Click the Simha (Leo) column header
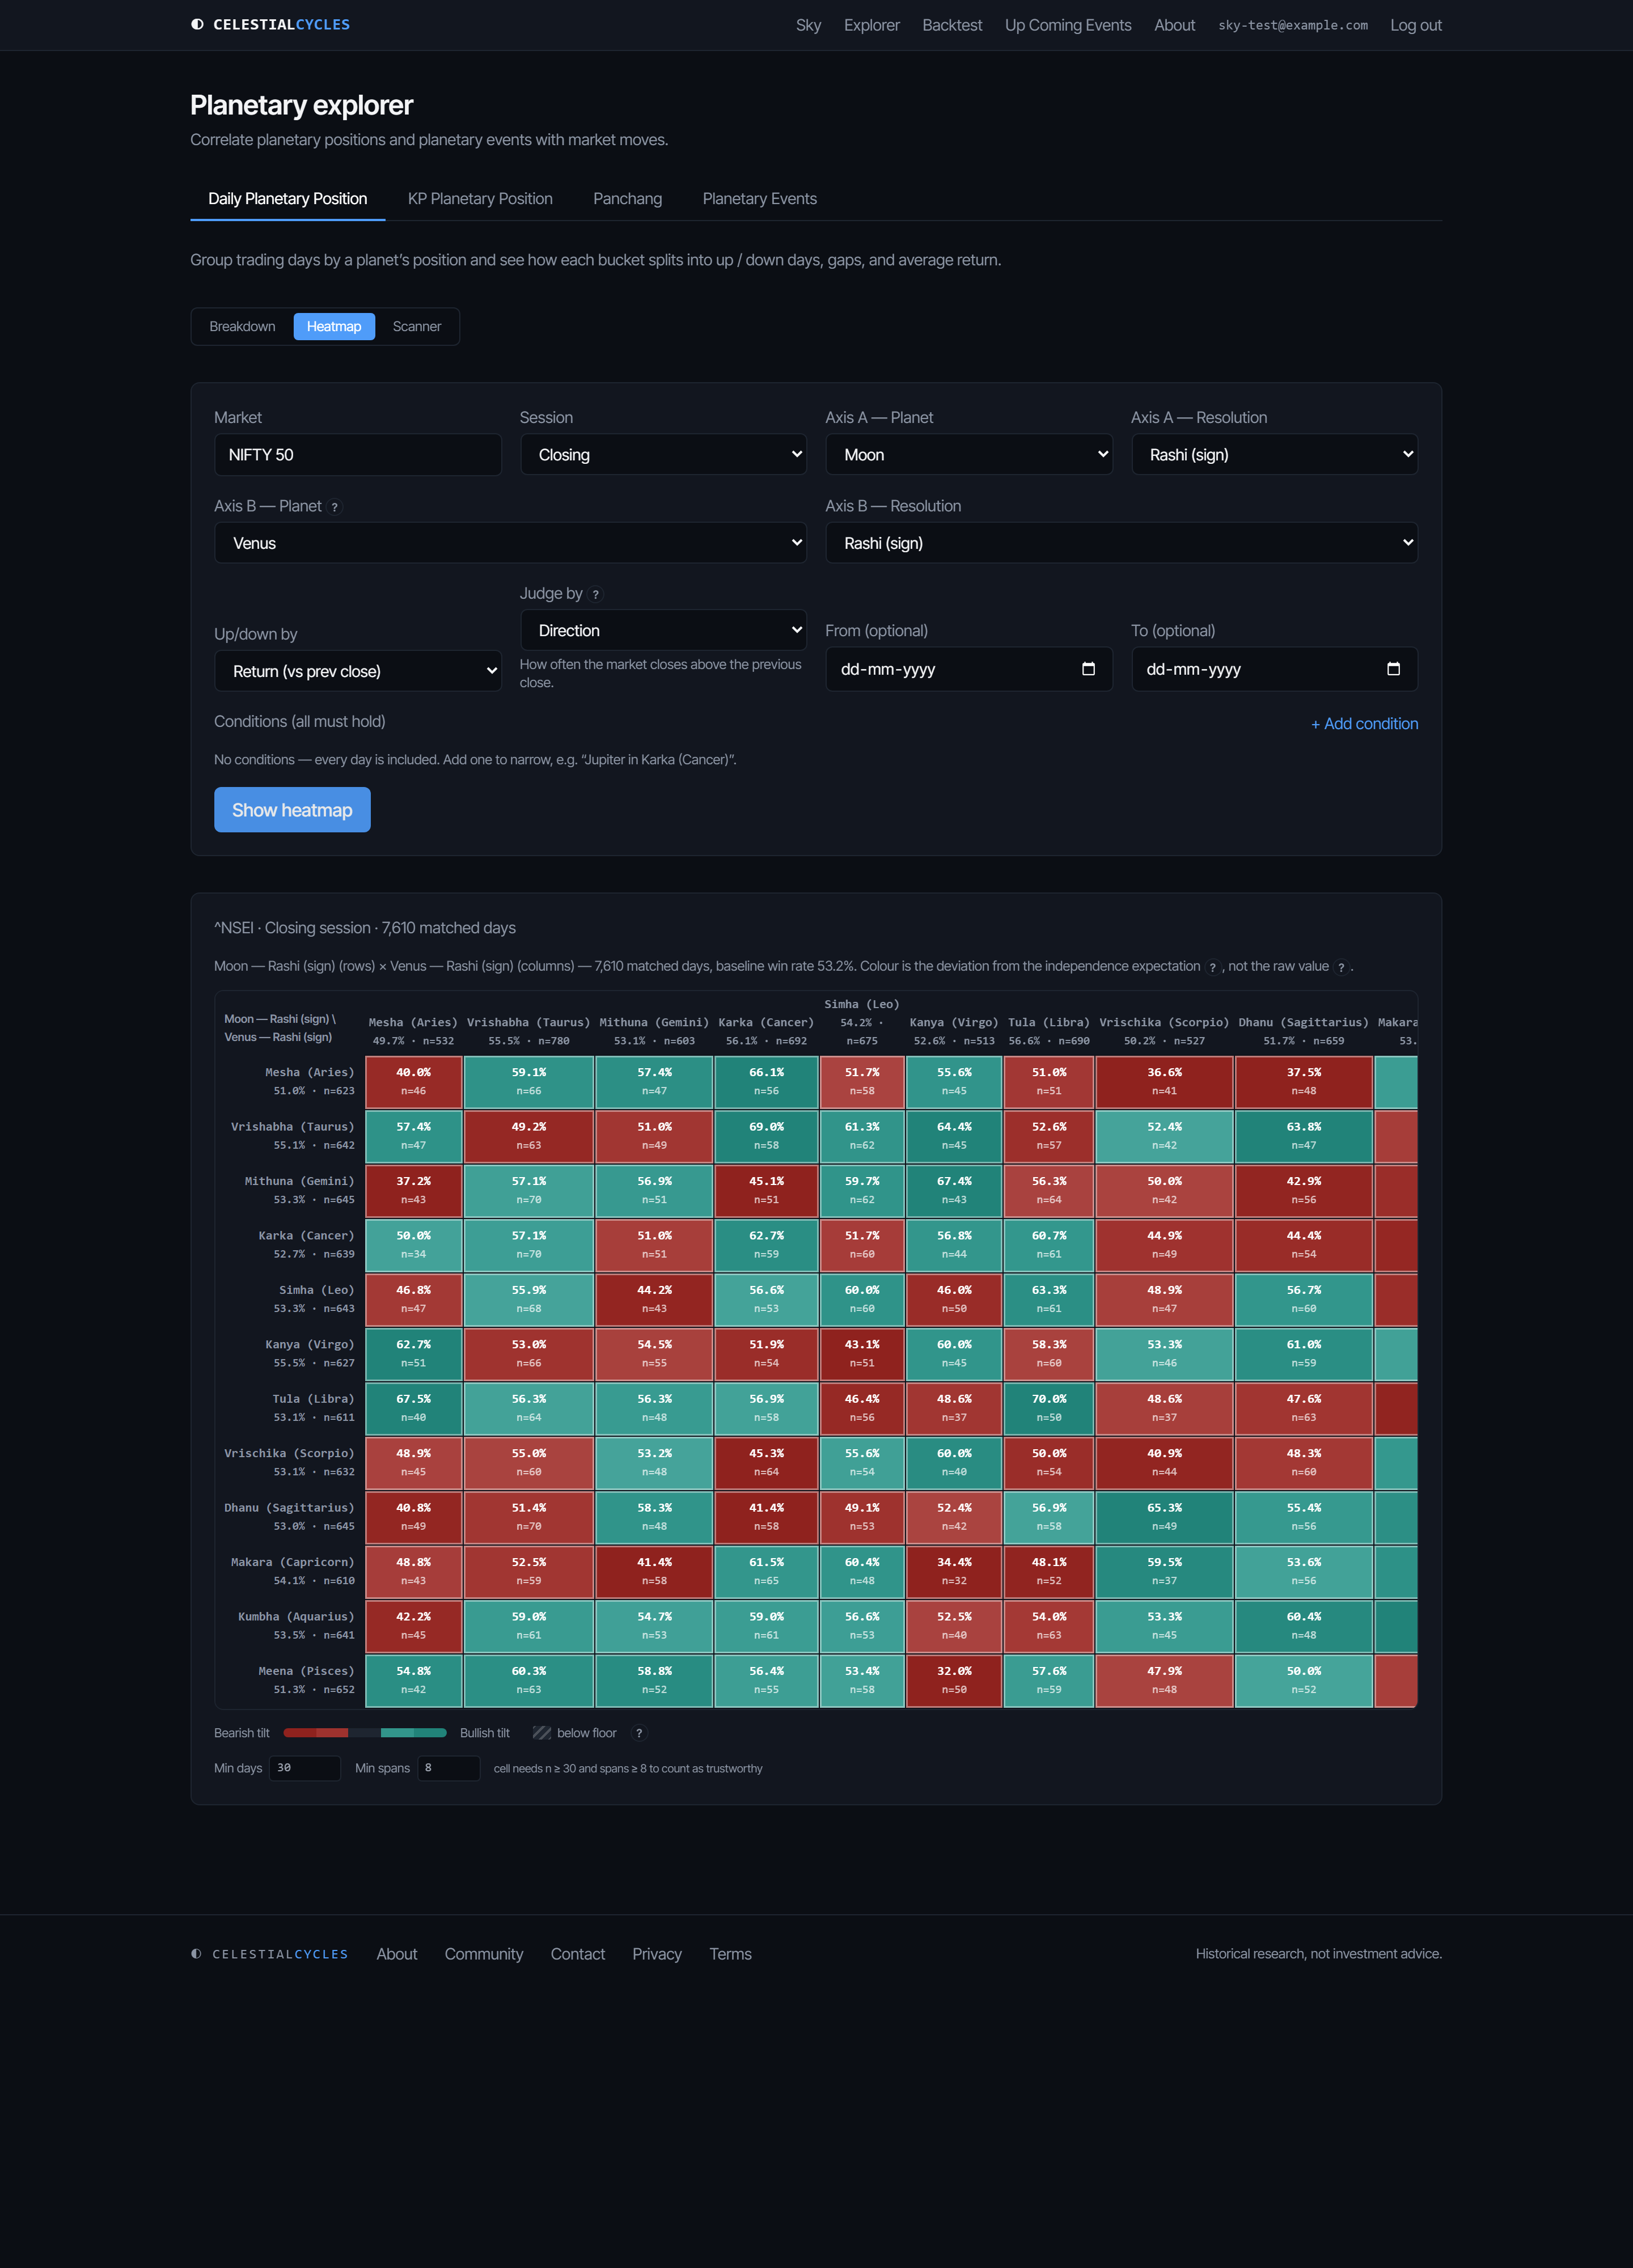This screenshot has height=2268, width=1633. [862, 1022]
